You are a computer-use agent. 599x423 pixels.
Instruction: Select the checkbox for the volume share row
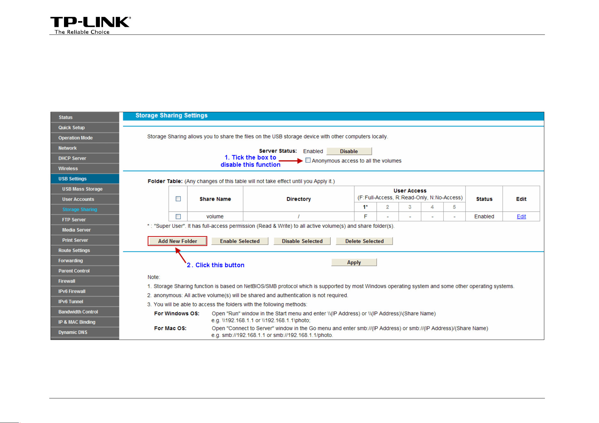coord(178,217)
